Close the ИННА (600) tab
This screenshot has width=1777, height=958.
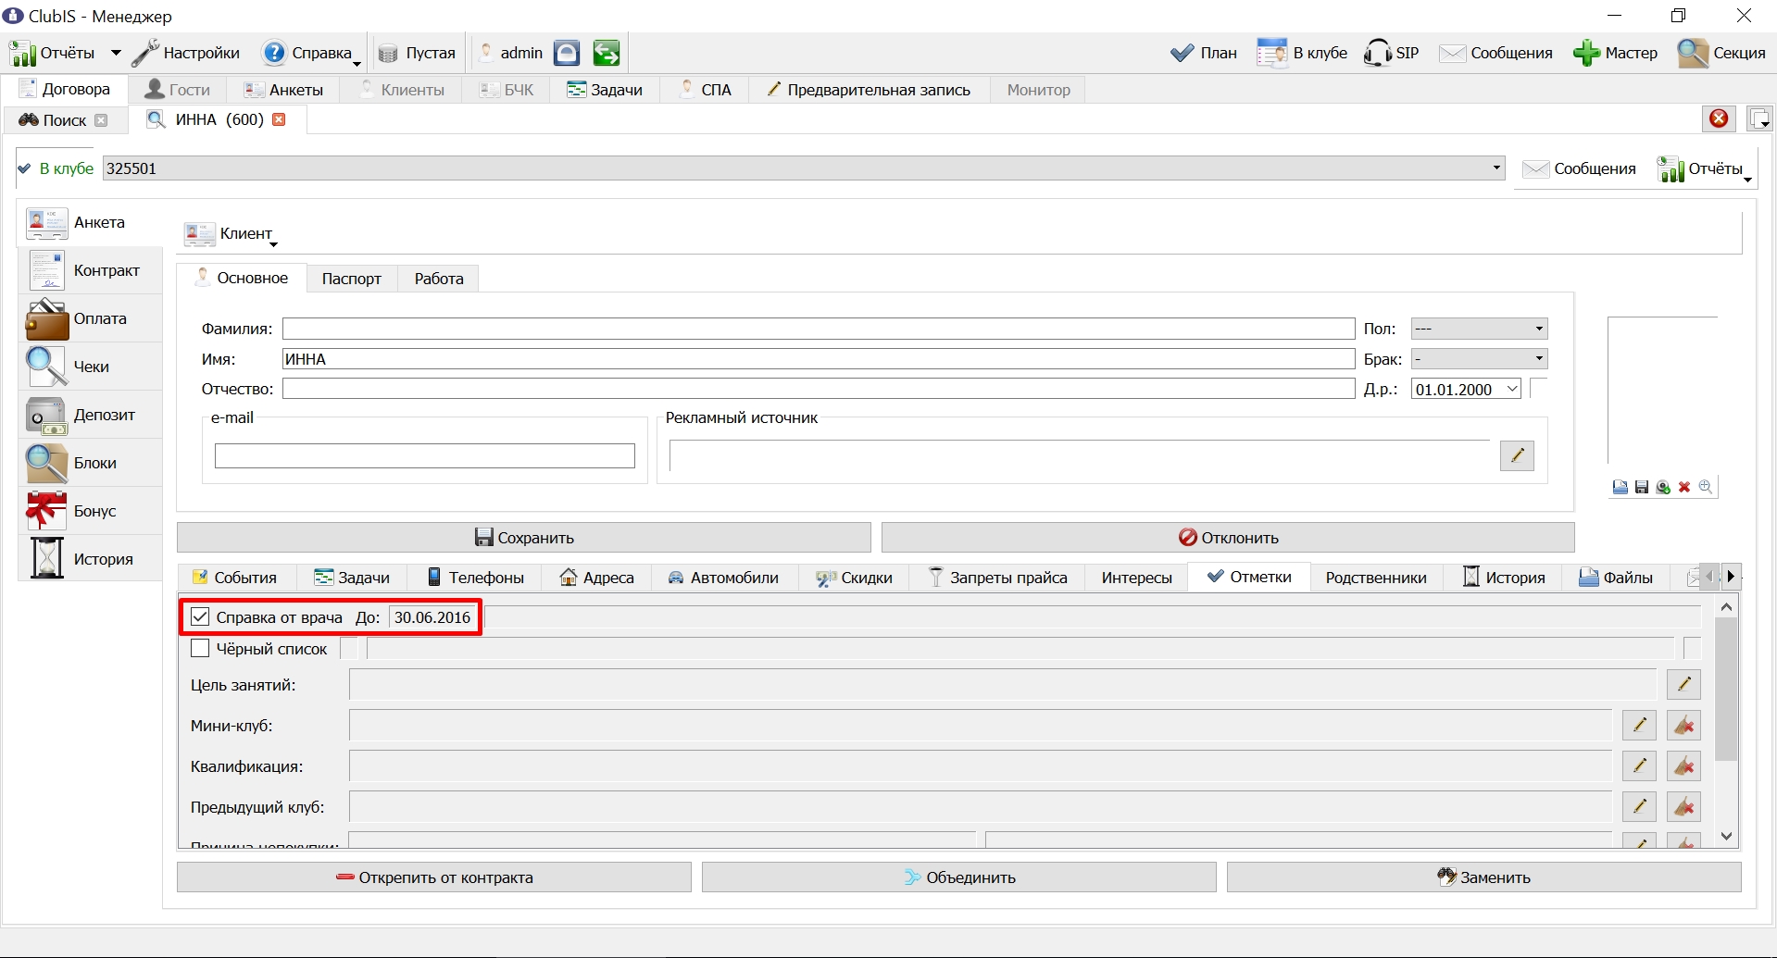coord(279,119)
